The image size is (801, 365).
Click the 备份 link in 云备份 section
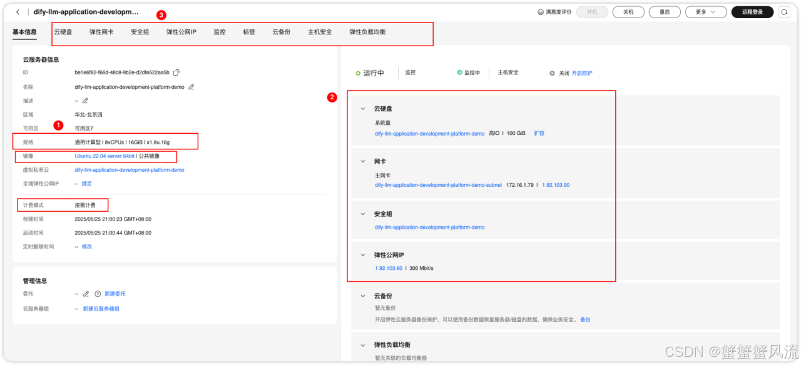tap(585, 319)
